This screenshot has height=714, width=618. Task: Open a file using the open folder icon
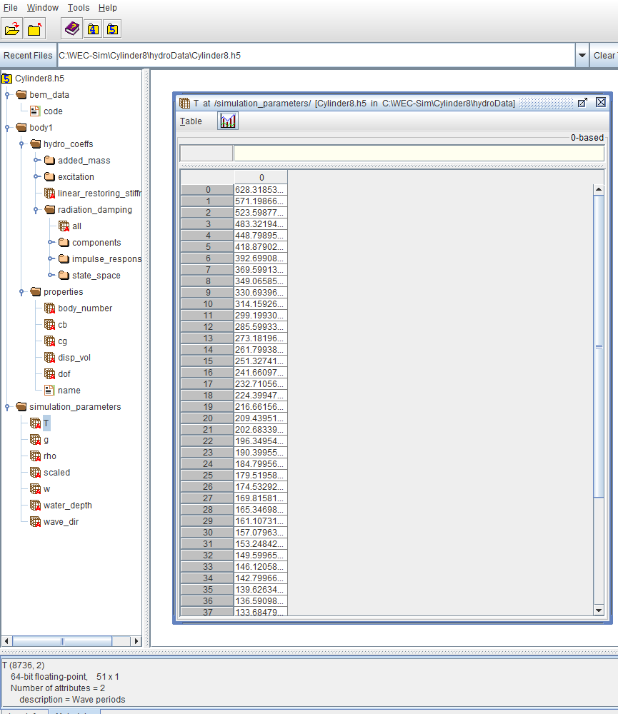(x=11, y=29)
